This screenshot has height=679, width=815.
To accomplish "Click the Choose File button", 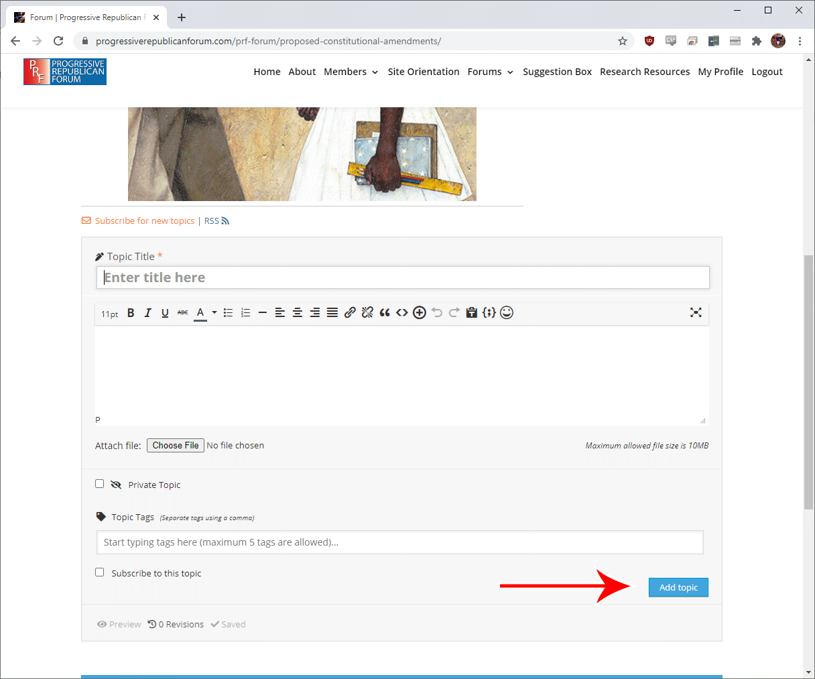I will click(176, 446).
